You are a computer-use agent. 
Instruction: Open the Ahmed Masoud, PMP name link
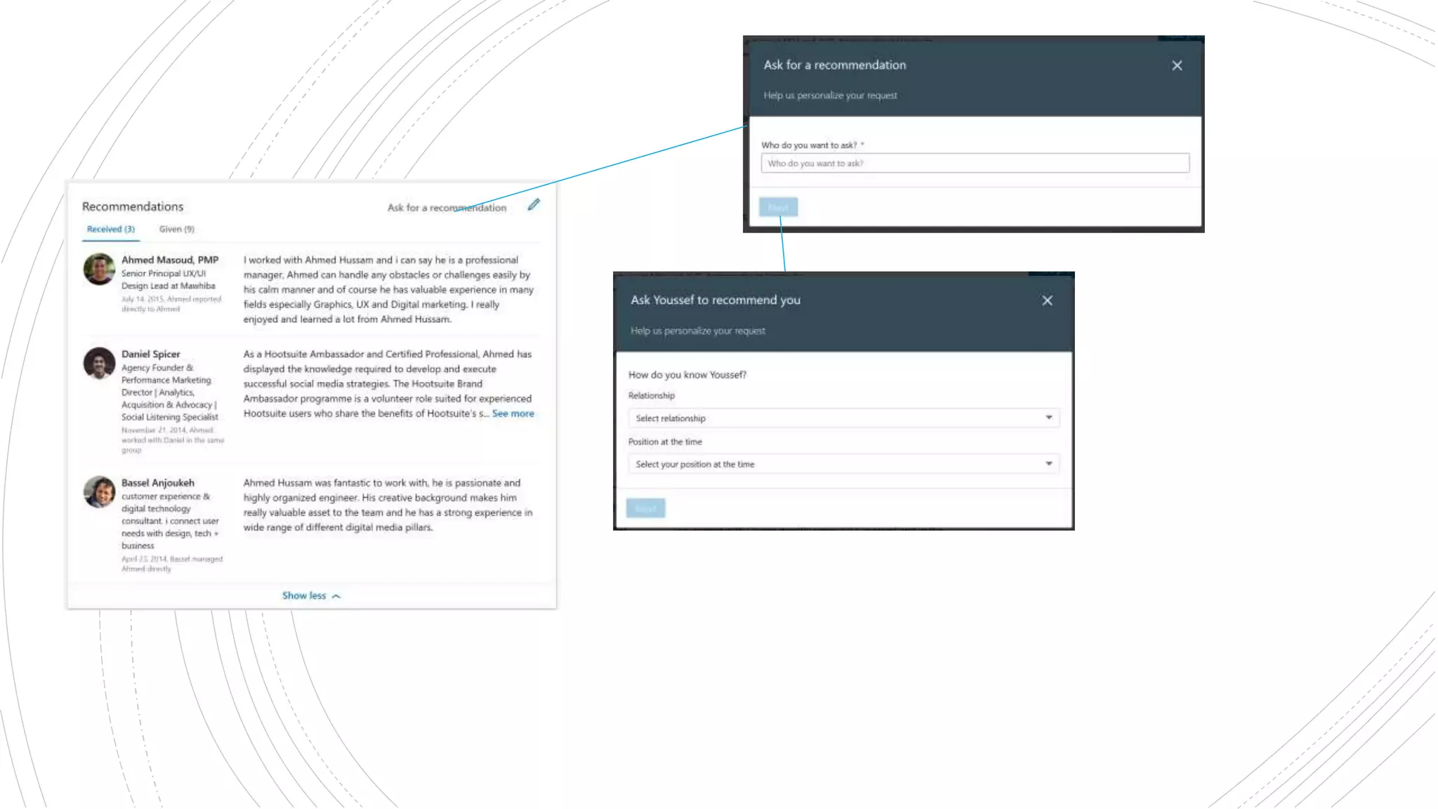point(169,260)
